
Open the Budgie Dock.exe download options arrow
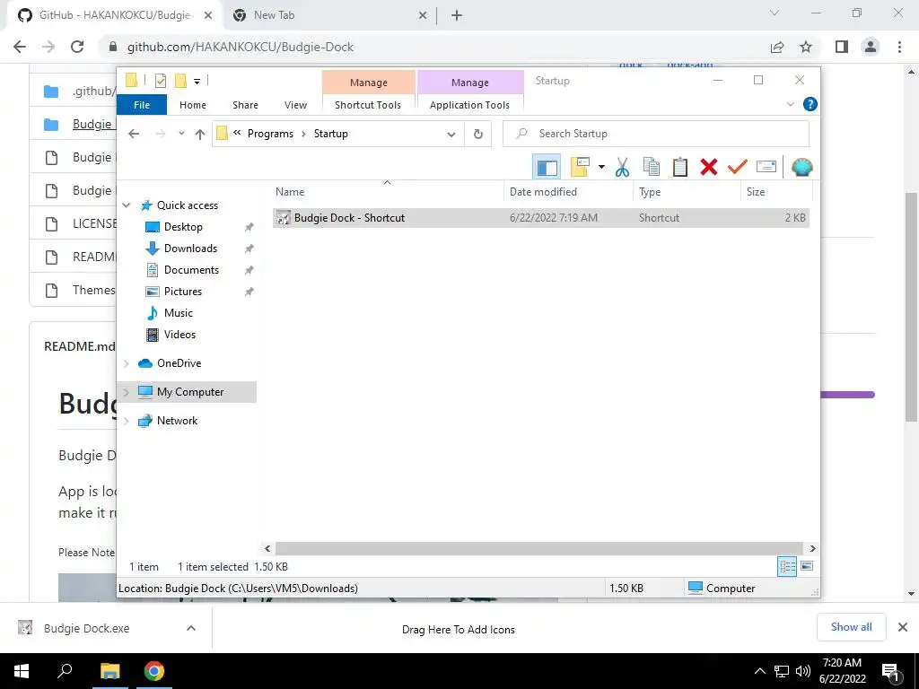(191, 628)
